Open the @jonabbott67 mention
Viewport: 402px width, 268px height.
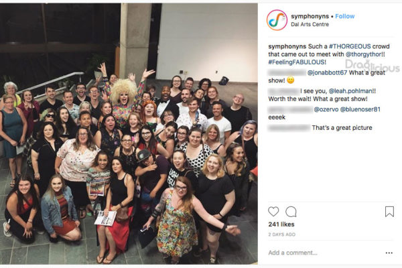click(x=327, y=72)
